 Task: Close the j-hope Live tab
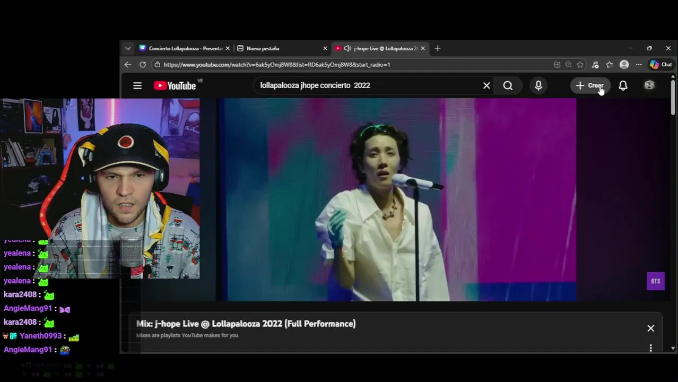pos(423,48)
